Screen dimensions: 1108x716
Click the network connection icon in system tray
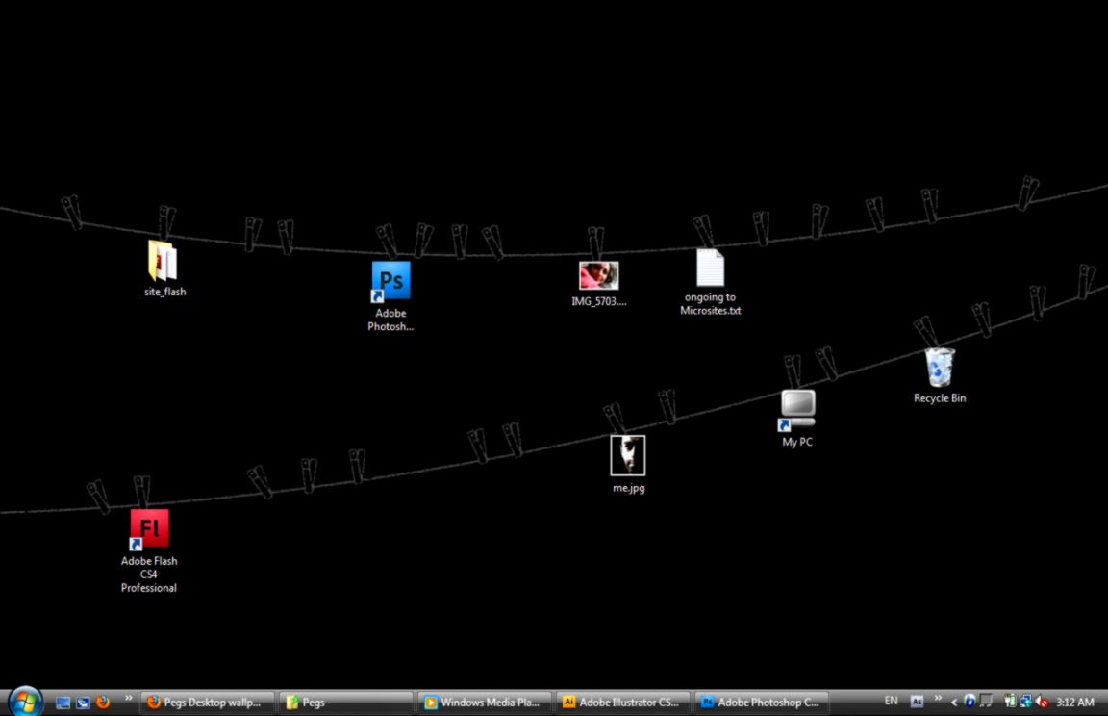[x=1025, y=702]
